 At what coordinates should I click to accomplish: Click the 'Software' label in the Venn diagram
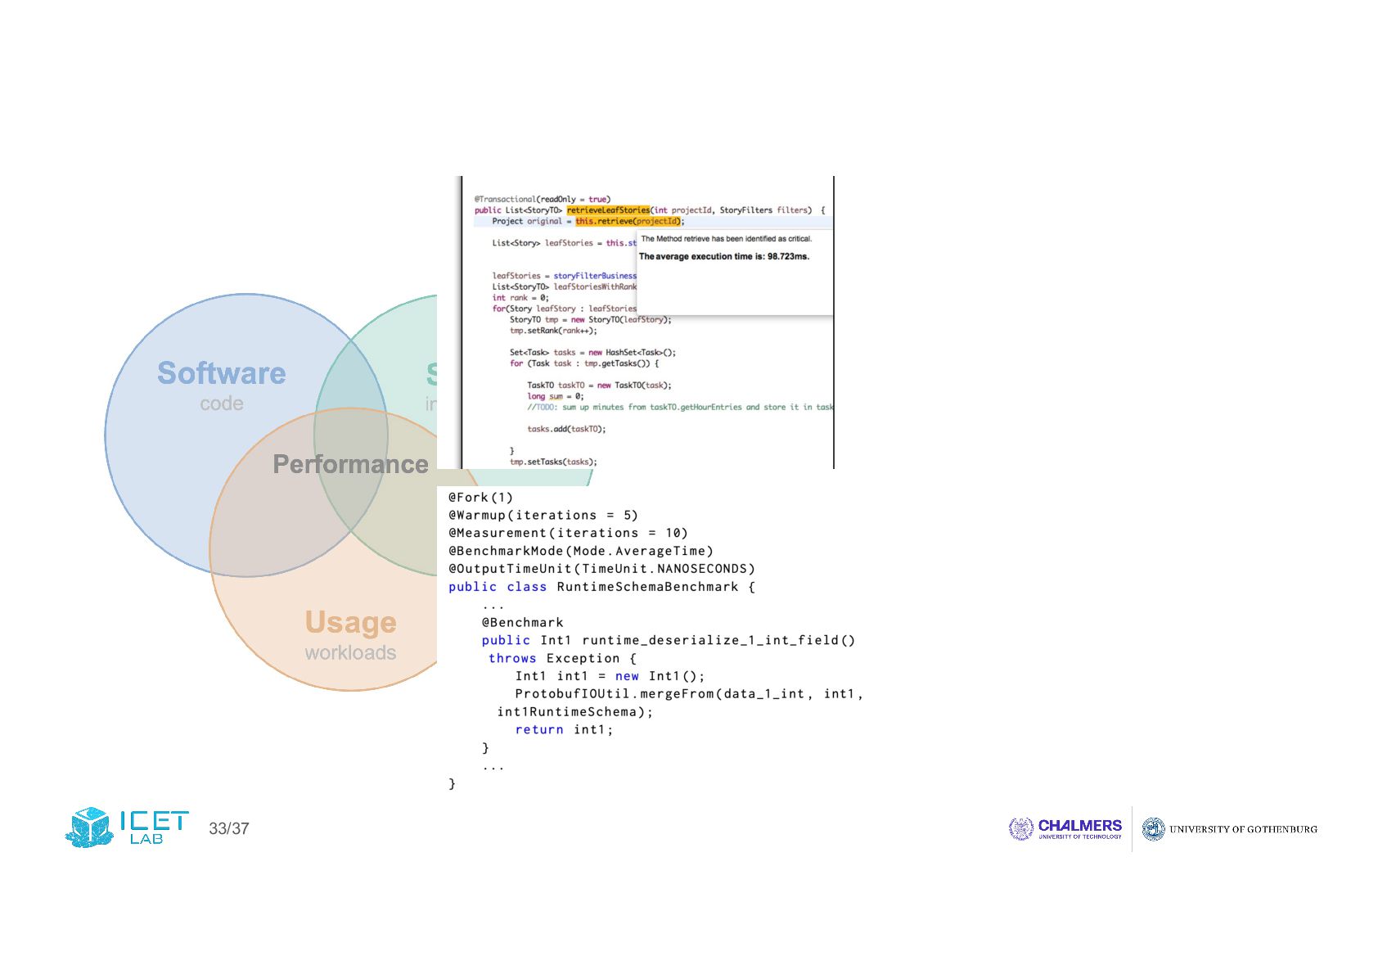tap(222, 373)
